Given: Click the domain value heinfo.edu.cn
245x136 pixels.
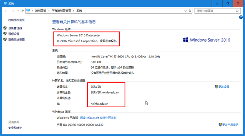Looking at the screenshot, I should pyautogui.click(x=99, y=104).
